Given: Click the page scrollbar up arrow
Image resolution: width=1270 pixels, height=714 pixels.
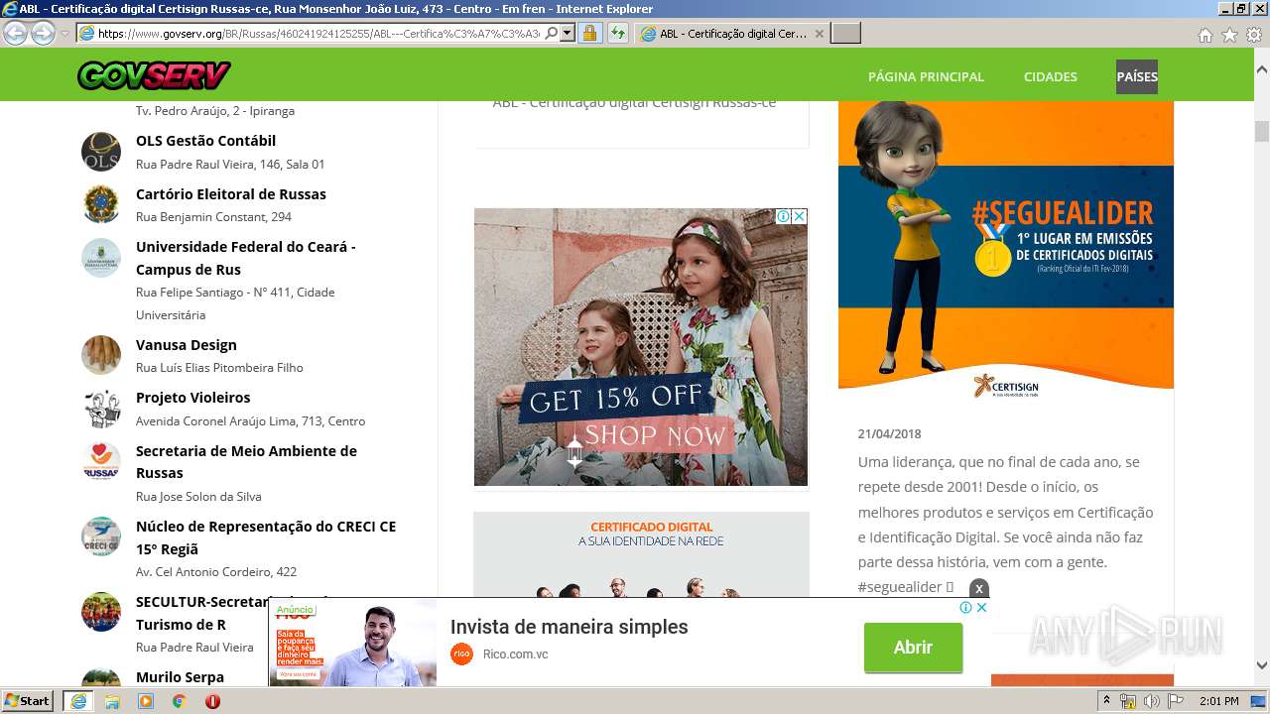Looking at the screenshot, I should pyautogui.click(x=1261, y=69).
